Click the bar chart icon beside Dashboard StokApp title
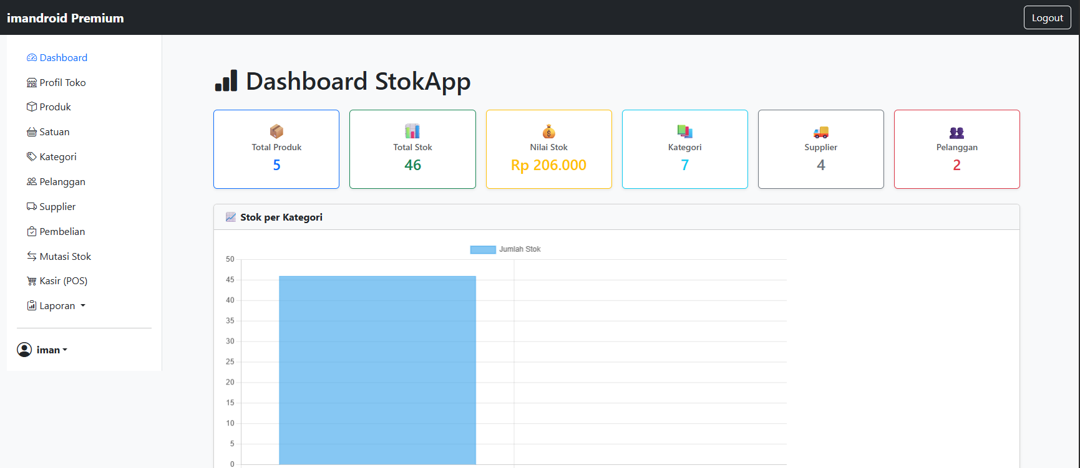1080x468 pixels. point(226,81)
